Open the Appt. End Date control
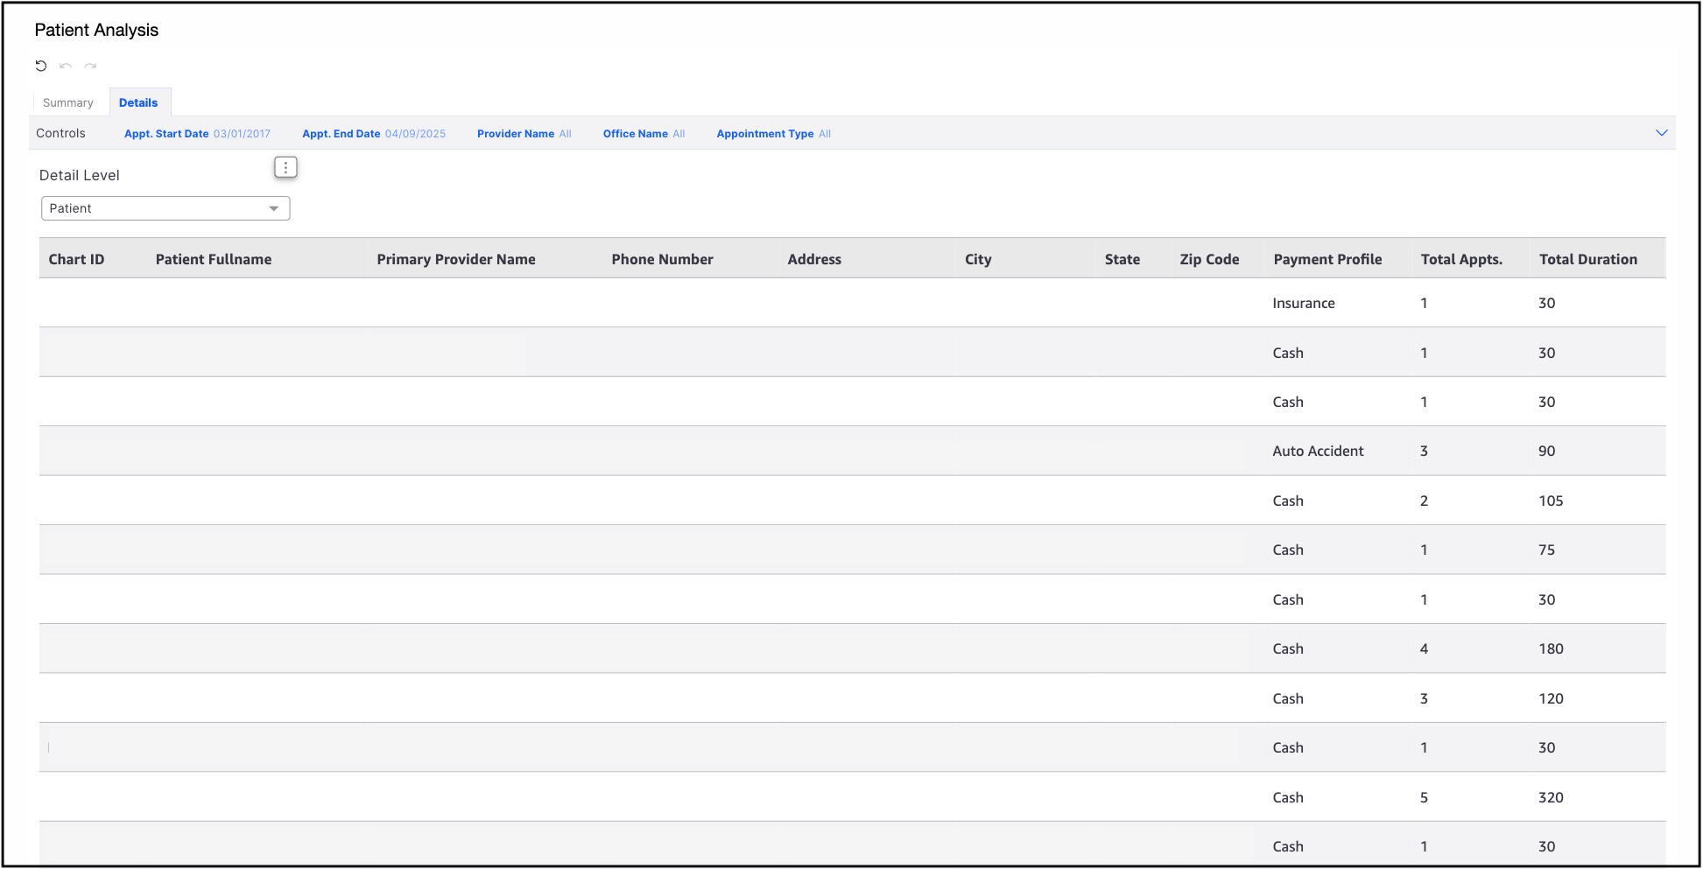This screenshot has width=1703, height=869. (x=374, y=134)
